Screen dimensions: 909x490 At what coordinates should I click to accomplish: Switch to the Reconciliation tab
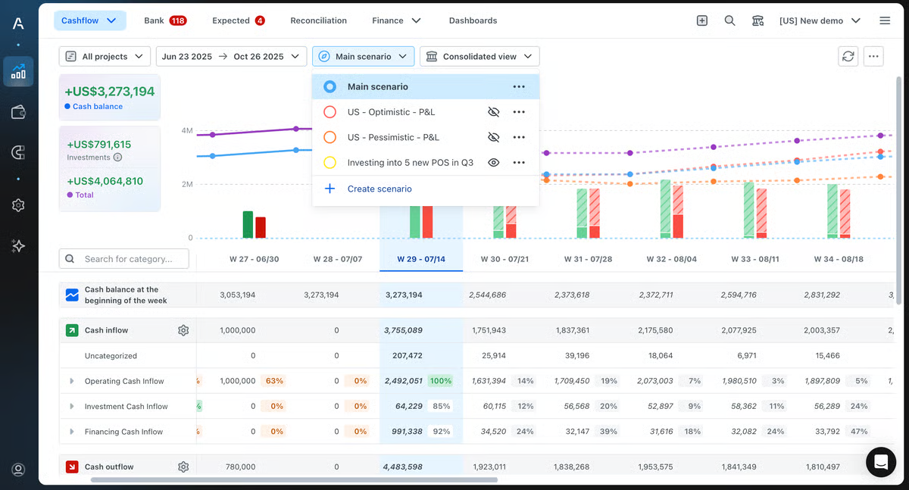(x=318, y=20)
